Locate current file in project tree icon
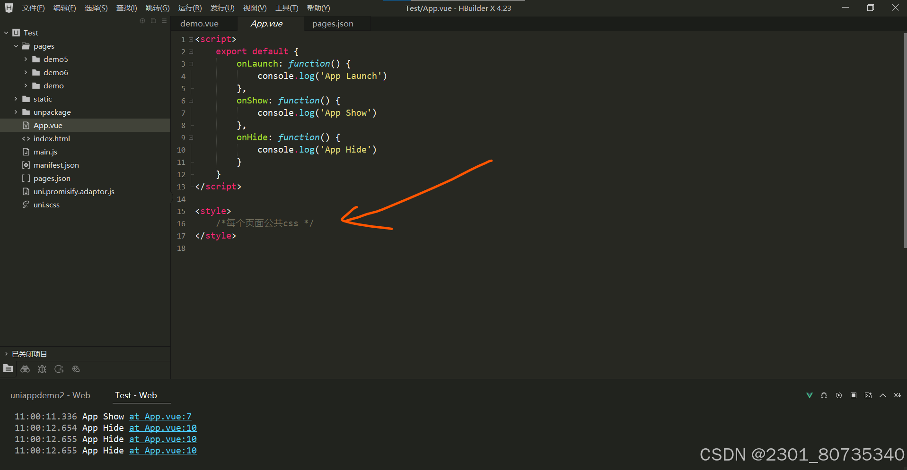 [142, 21]
